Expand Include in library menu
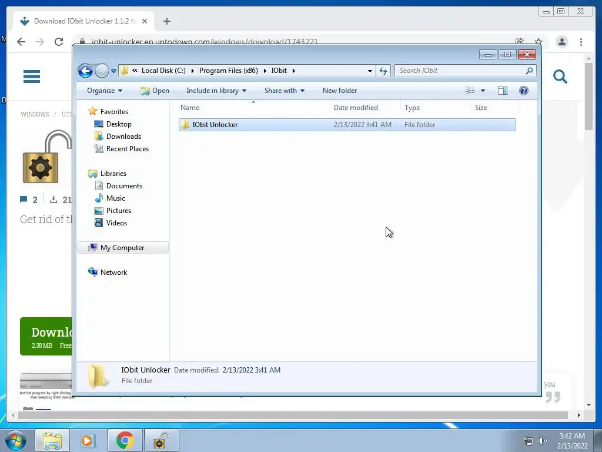 point(216,91)
